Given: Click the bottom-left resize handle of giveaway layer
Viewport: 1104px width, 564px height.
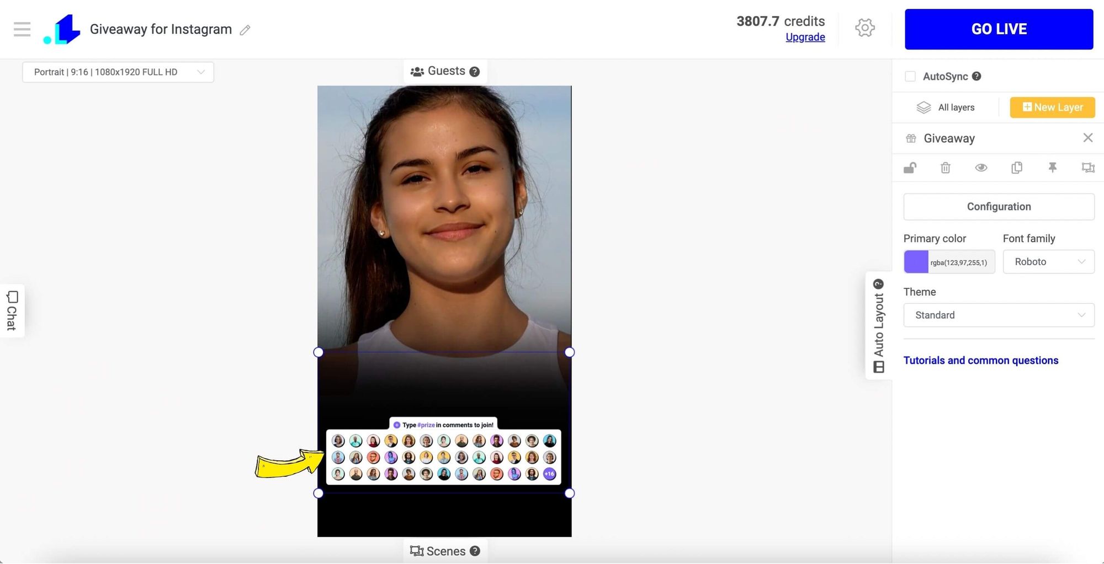Looking at the screenshot, I should (319, 493).
